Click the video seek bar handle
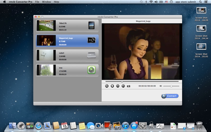211x132 pixels. tap(122, 82)
